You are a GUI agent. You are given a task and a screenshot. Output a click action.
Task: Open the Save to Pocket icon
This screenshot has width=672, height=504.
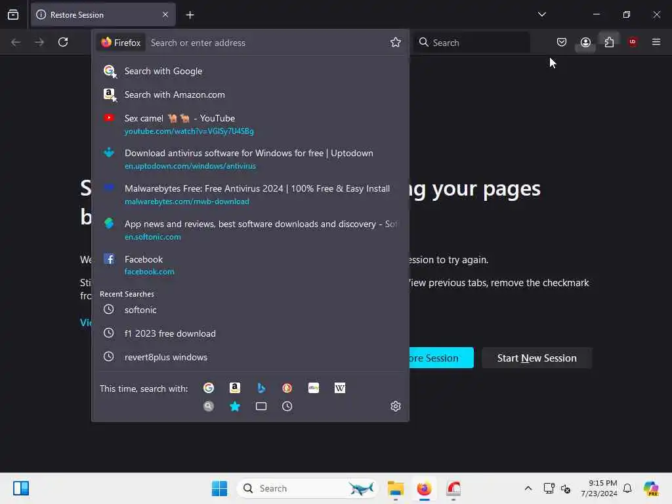point(562,42)
